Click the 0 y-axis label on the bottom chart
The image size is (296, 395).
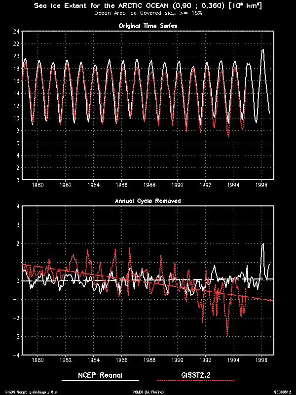(18, 280)
